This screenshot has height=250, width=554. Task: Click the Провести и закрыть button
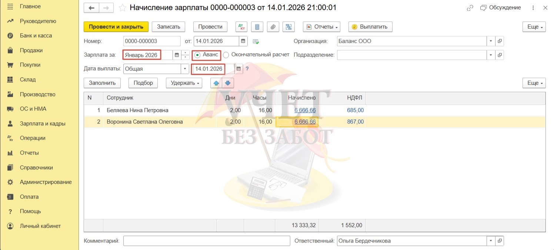point(116,27)
